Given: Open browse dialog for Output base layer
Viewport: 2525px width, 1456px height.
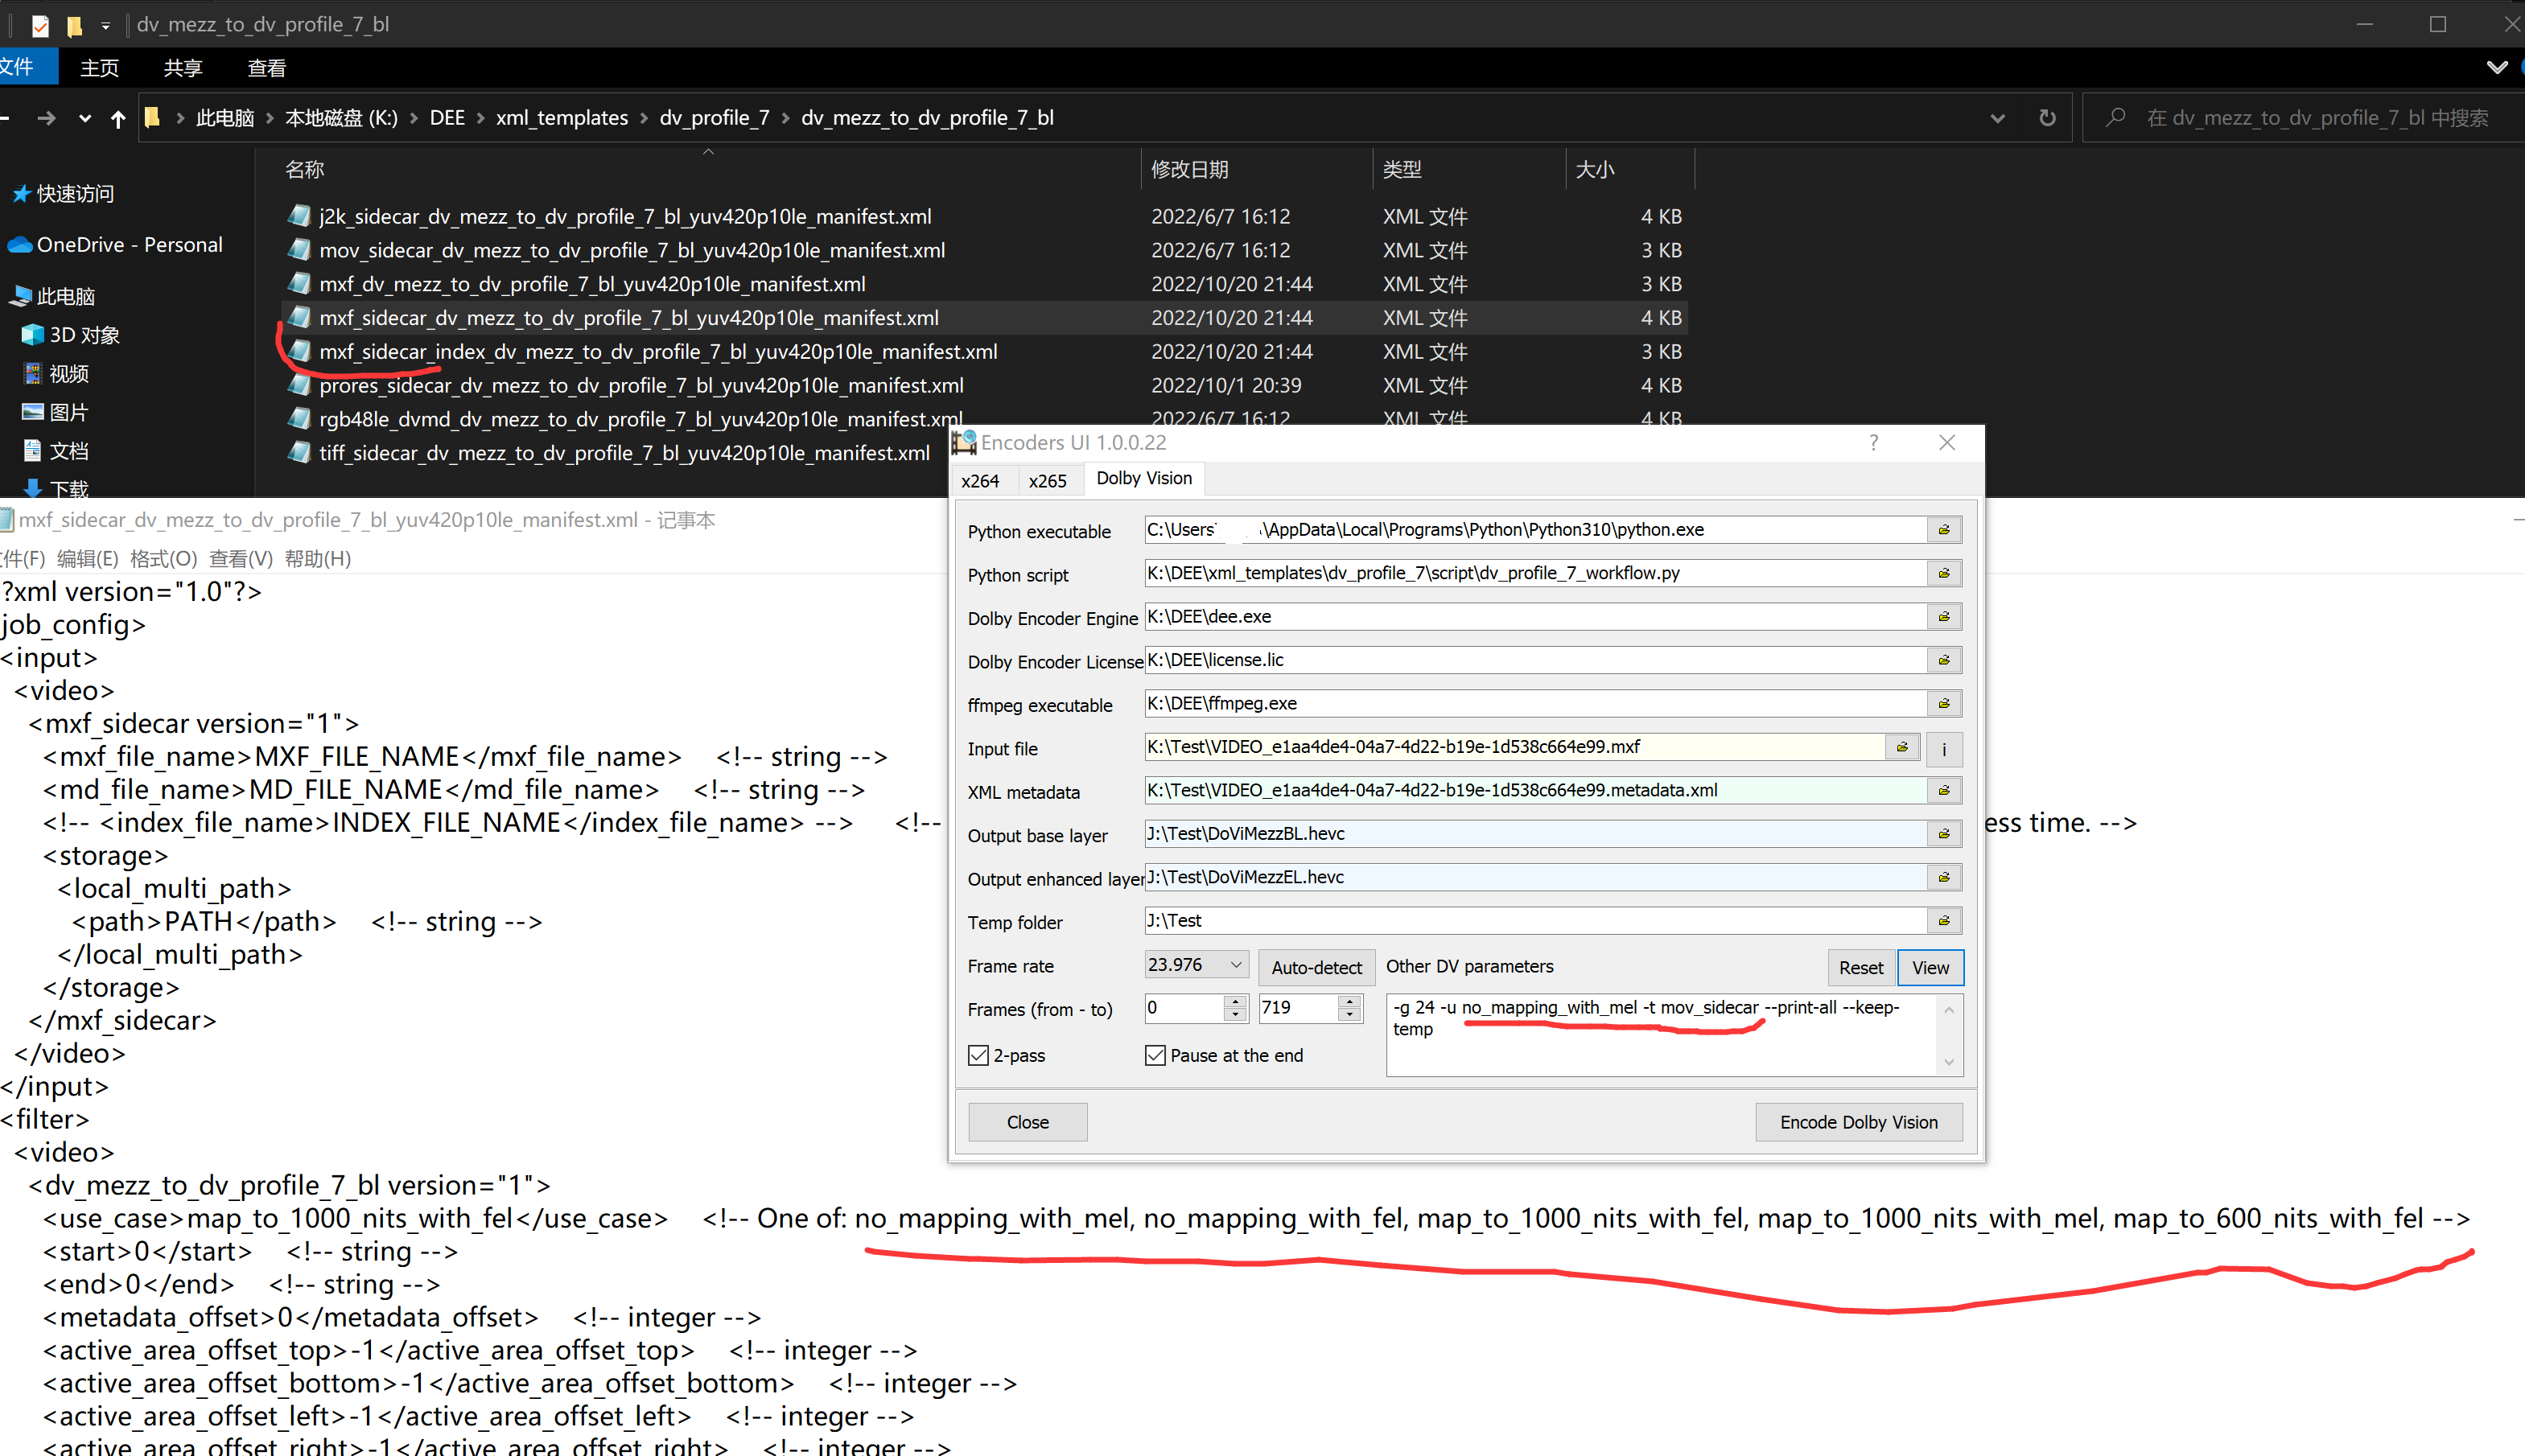Looking at the screenshot, I should click(x=1944, y=833).
